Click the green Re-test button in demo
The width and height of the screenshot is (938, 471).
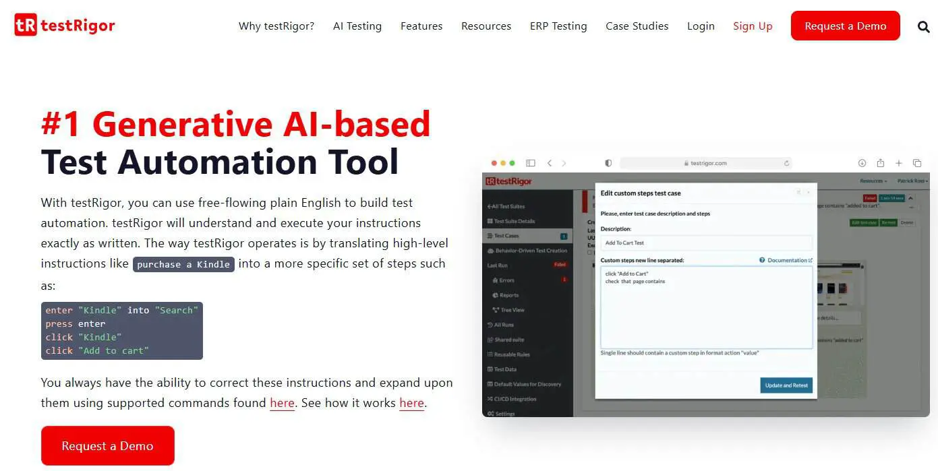pos(888,222)
